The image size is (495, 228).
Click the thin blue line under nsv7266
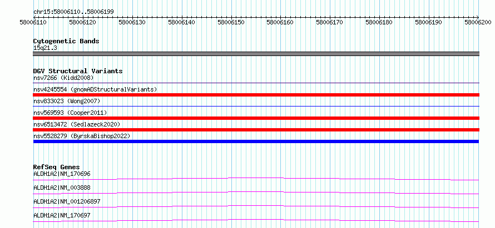pos(256,83)
